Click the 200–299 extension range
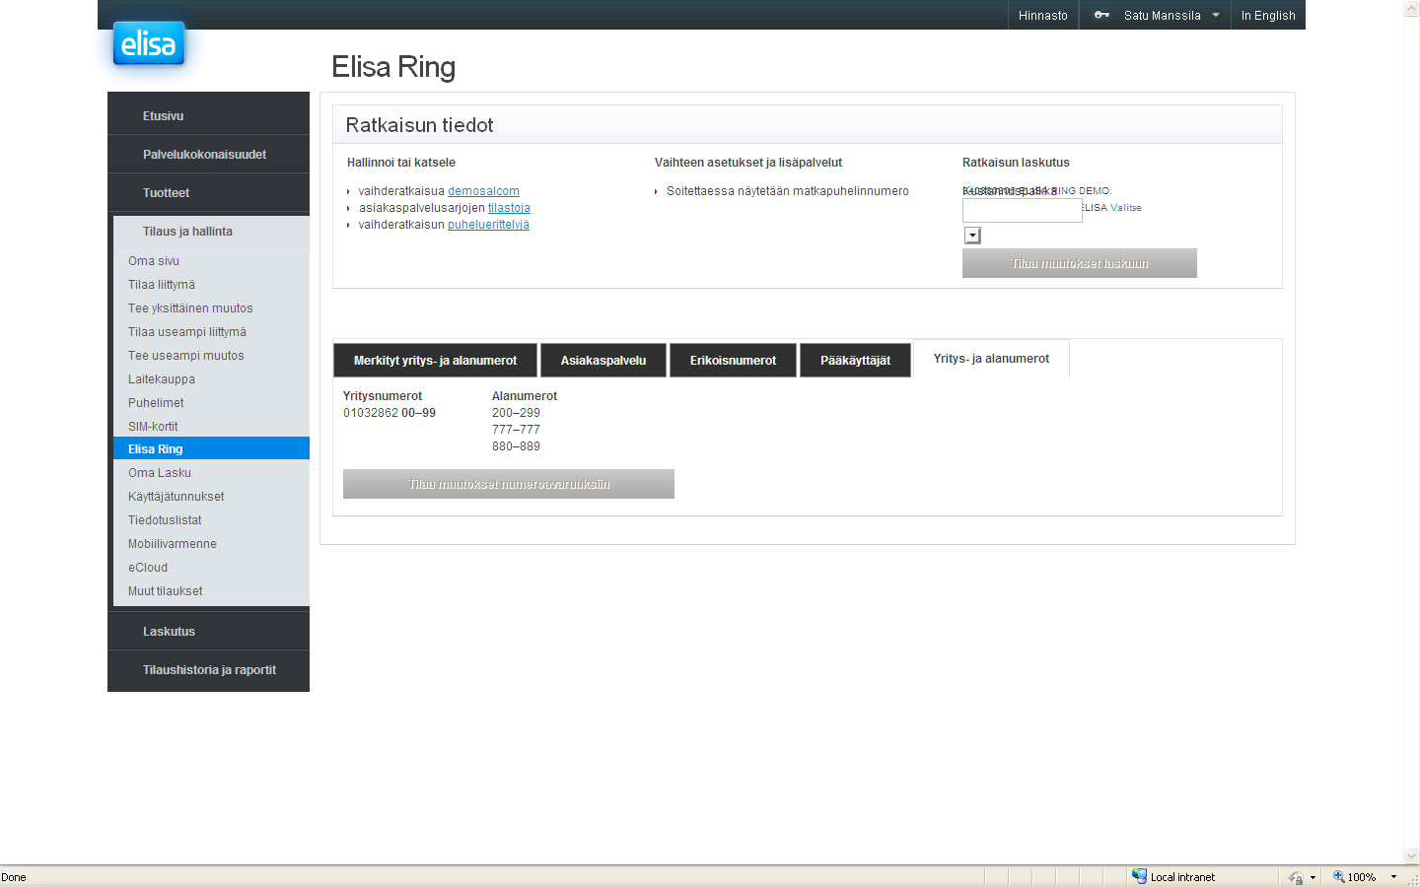This screenshot has height=887, width=1420. tap(516, 413)
